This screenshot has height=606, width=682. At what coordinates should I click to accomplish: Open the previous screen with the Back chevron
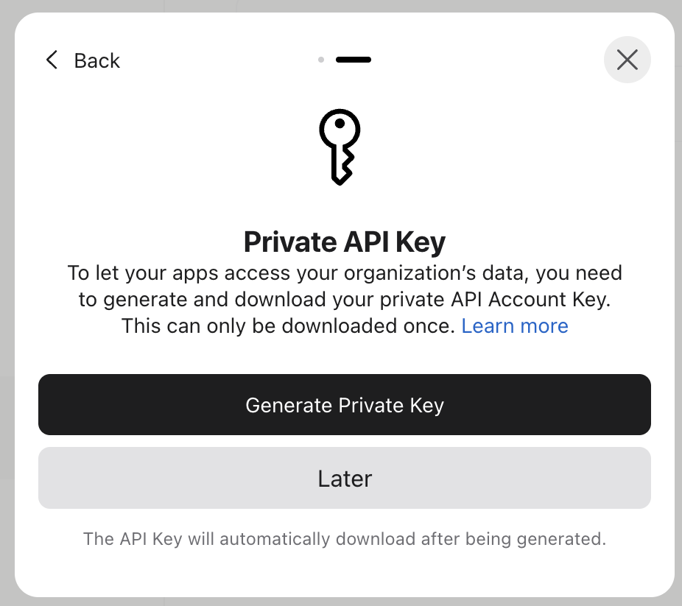[x=52, y=60]
